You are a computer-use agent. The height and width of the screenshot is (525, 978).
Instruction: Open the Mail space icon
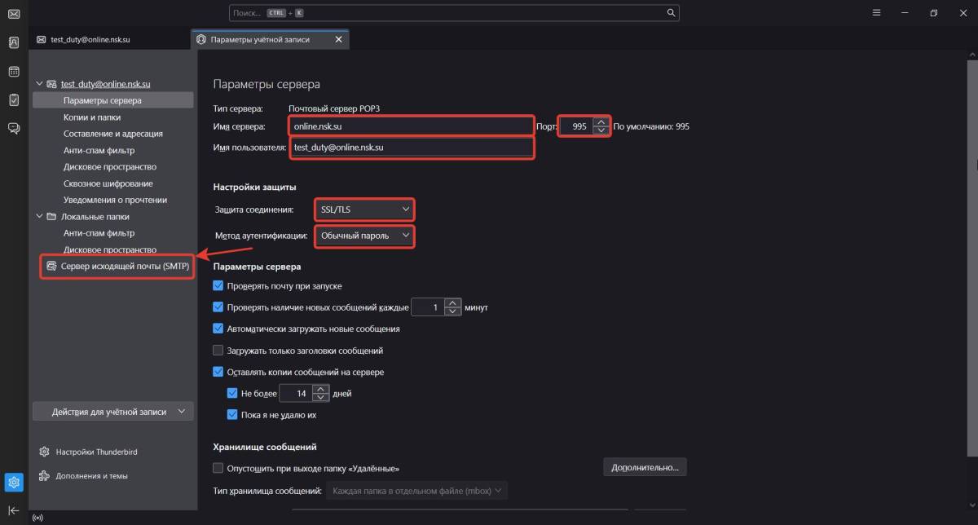14,13
